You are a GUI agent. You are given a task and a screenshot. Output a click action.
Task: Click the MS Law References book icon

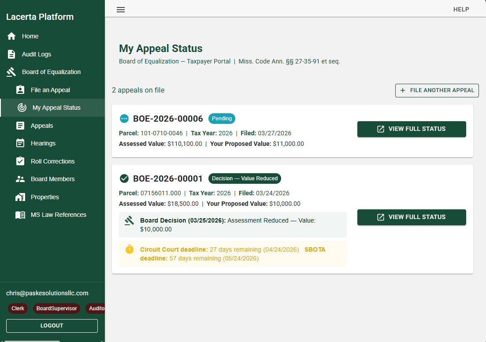[x=20, y=214]
